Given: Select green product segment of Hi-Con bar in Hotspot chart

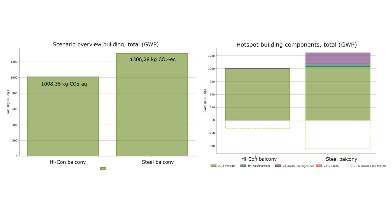Looking at the screenshot, I should (257, 94).
